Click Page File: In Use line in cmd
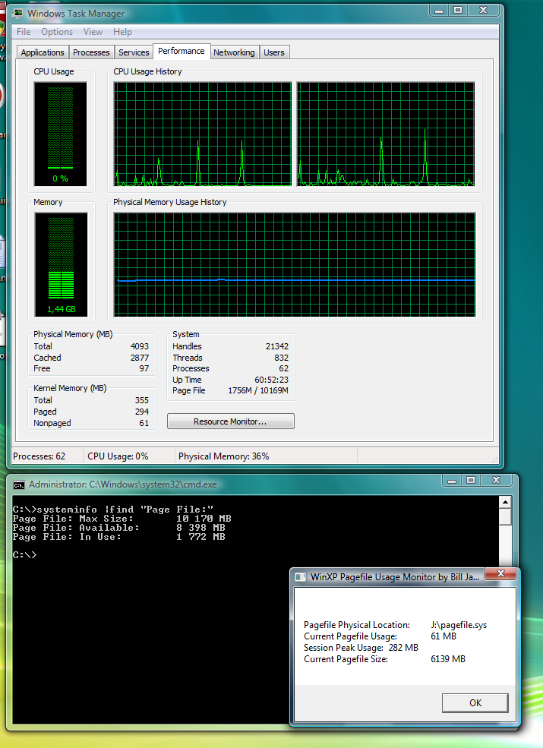This screenshot has width=543, height=748. [118, 537]
